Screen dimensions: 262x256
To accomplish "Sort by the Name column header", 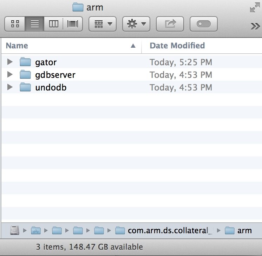I will pos(70,46).
